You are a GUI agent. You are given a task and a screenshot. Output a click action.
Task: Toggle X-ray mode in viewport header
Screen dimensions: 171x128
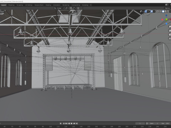[x=157, y=11]
